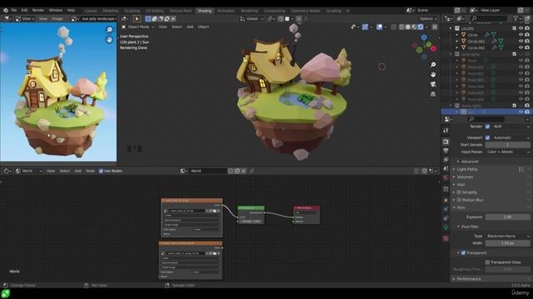Image resolution: width=533 pixels, height=299 pixels.
Task: Enable the Motion Blur checkbox
Action: 459,200
